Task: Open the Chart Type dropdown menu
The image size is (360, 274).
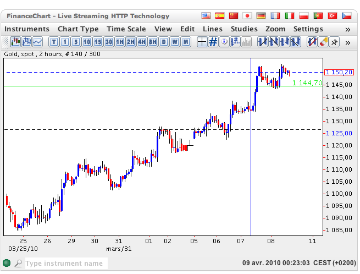Action: [78, 29]
